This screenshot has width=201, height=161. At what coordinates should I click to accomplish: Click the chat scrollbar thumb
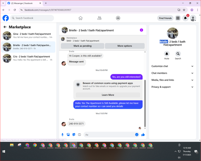click(x=145, y=103)
